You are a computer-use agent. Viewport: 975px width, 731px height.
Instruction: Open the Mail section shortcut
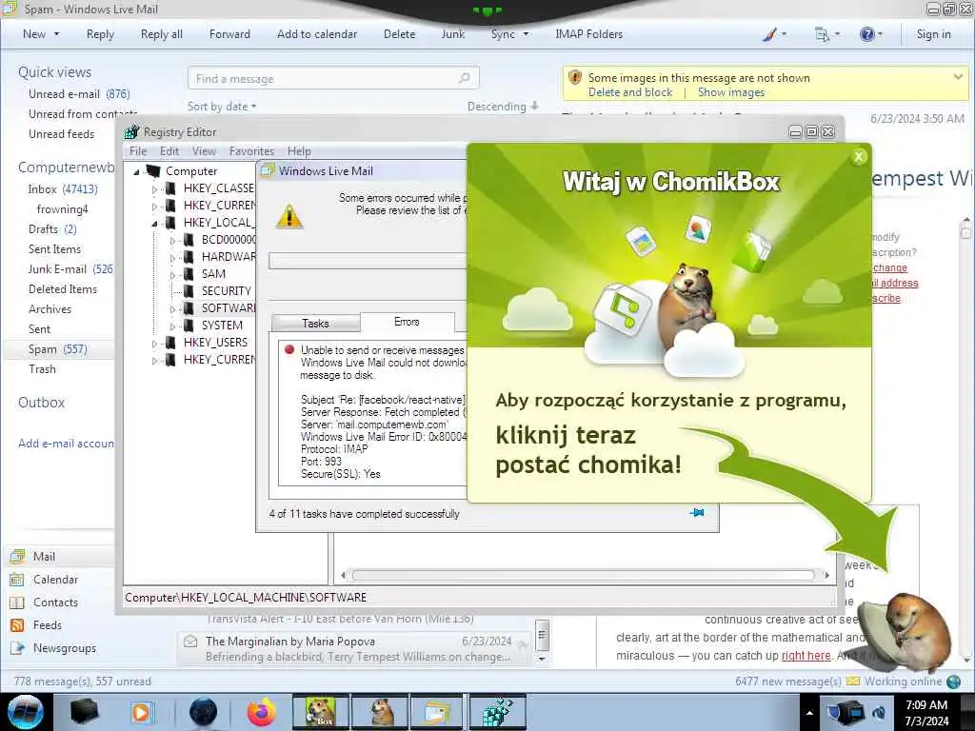(44, 556)
